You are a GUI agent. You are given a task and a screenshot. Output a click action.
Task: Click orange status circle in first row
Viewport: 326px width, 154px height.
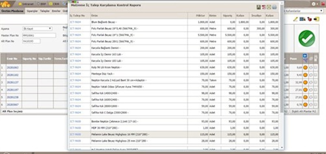[x=305, y=68]
